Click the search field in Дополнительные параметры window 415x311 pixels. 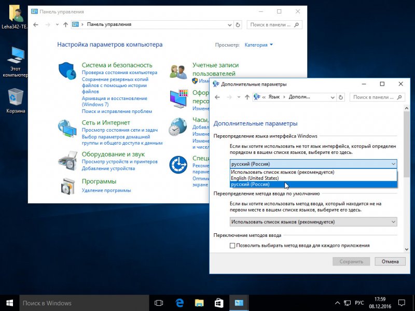coord(377,97)
